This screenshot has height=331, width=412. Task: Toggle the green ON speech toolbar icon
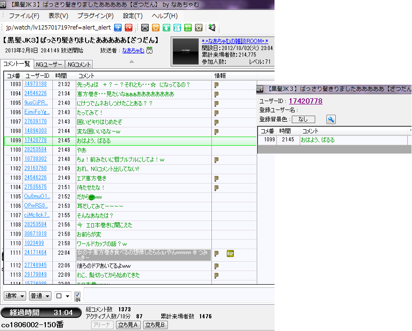(x=188, y=27)
